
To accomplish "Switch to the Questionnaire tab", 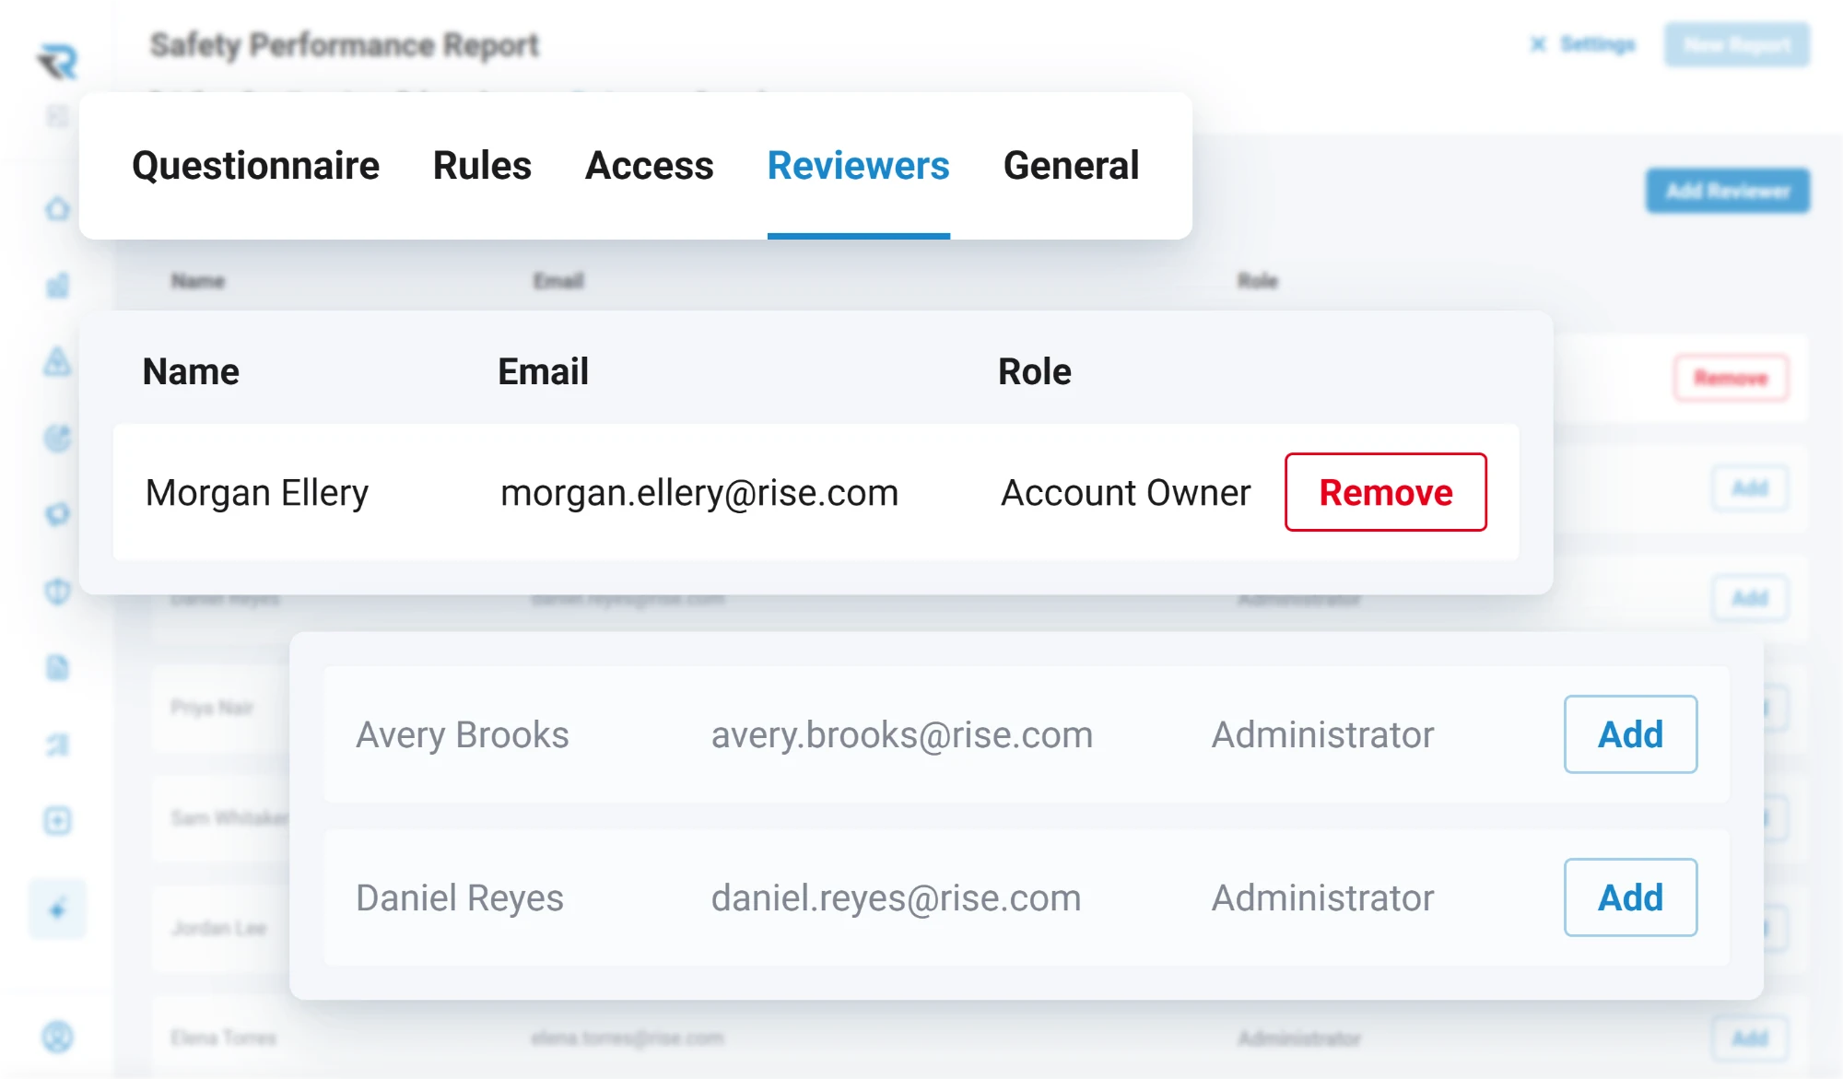I will 255,166.
